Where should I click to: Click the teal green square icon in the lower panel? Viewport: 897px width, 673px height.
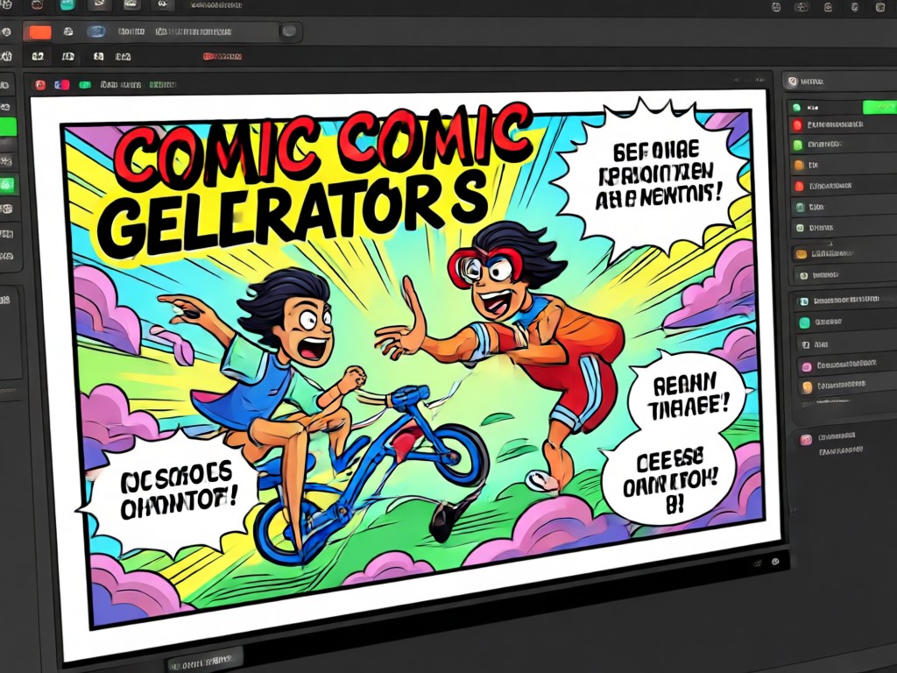804,322
